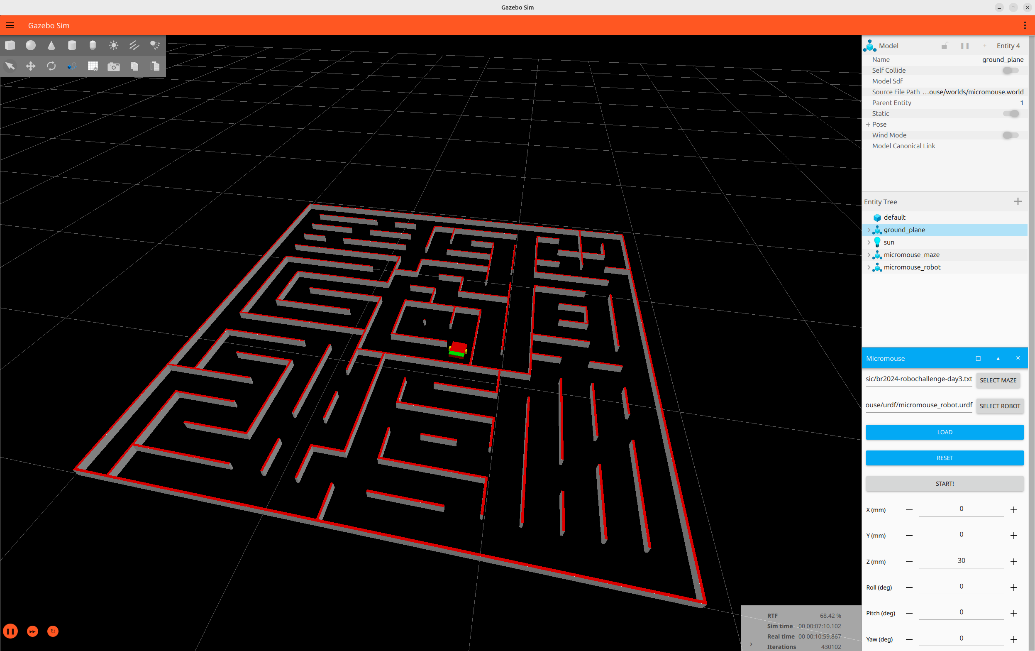The width and height of the screenshot is (1035, 651).
Task: Add a capsule shape to the scene
Action: point(93,45)
